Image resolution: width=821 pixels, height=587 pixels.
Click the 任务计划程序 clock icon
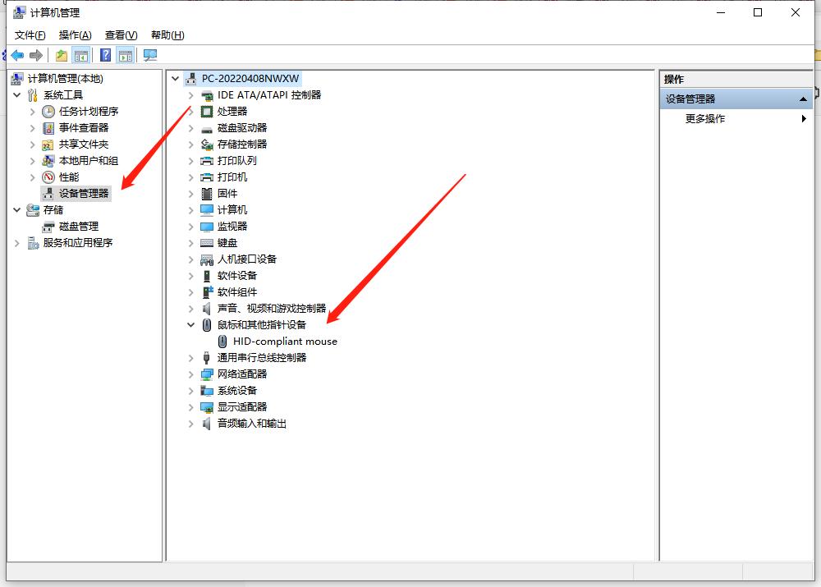click(48, 112)
